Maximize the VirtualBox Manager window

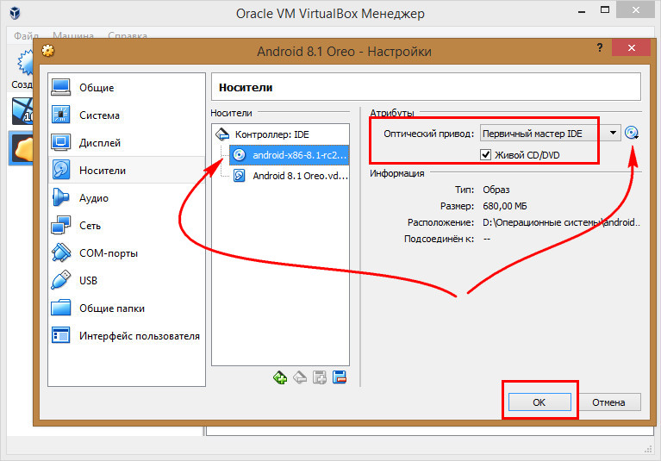tap(605, 10)
